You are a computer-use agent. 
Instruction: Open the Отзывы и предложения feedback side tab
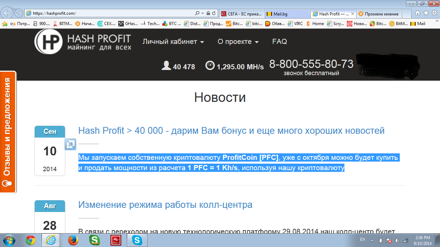click(x=8, y=132)
